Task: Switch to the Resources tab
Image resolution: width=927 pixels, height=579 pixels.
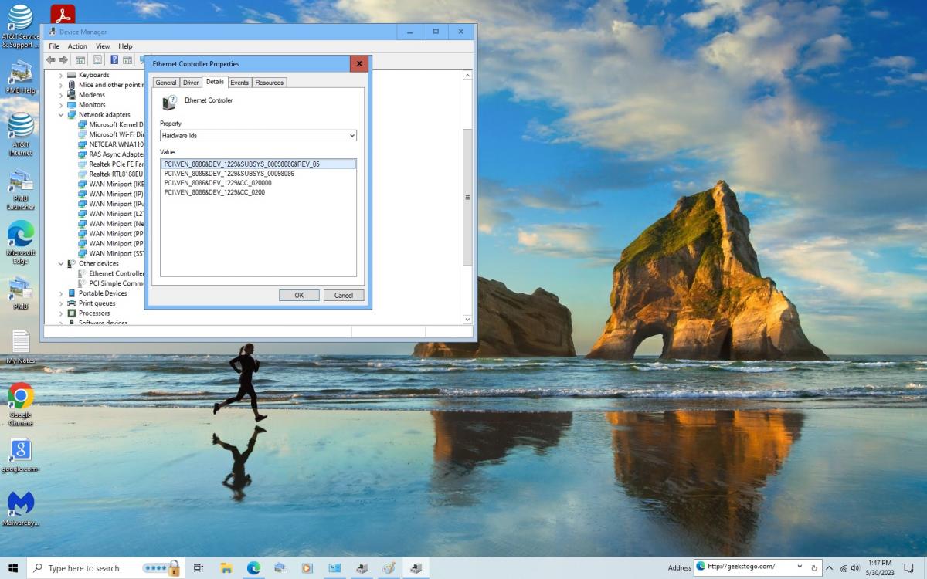Action: point(270,83)
